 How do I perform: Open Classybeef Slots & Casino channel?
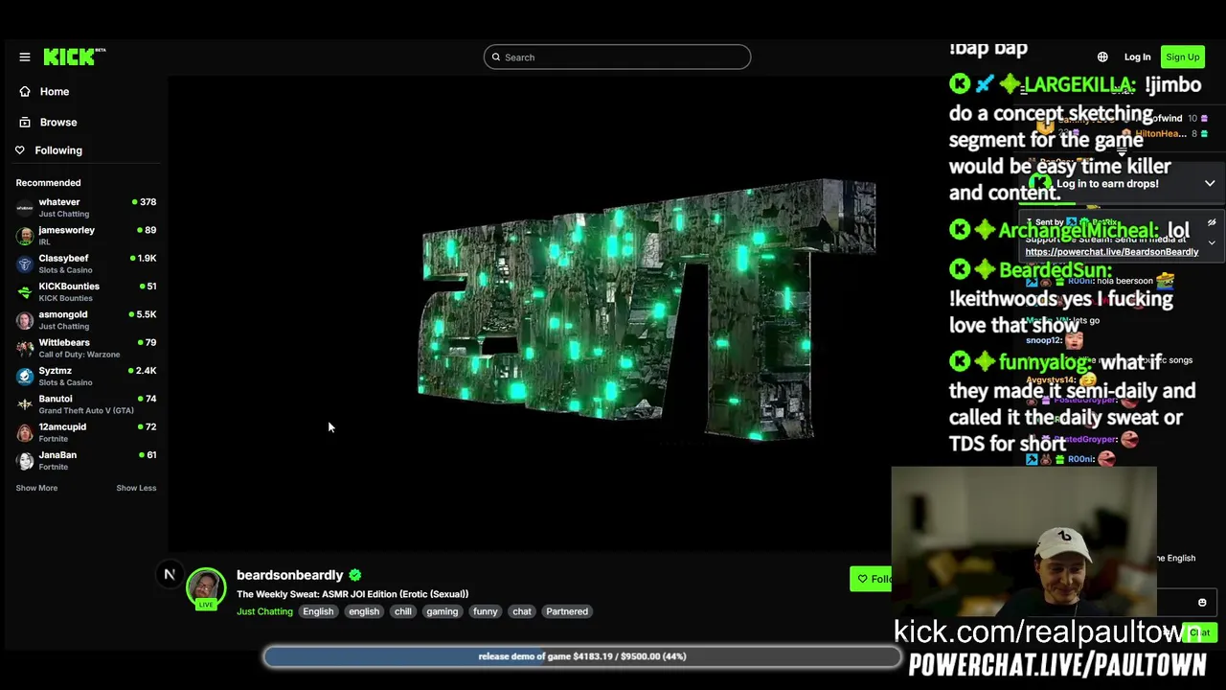(86, 264)
